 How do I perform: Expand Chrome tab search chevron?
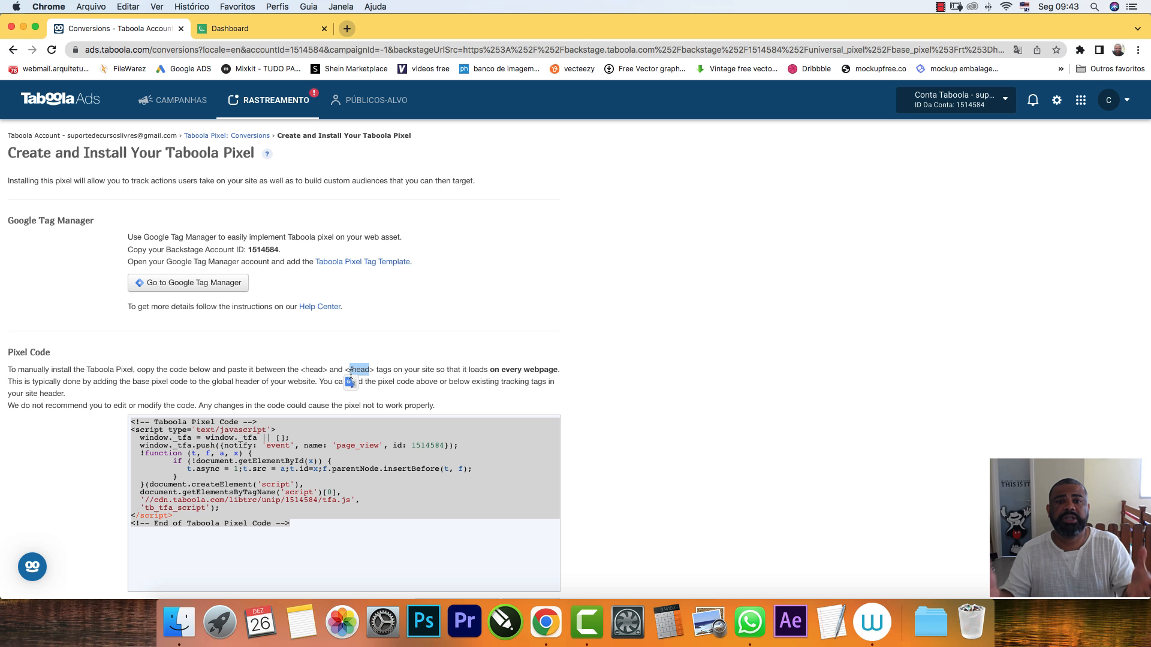point(1137,28)
